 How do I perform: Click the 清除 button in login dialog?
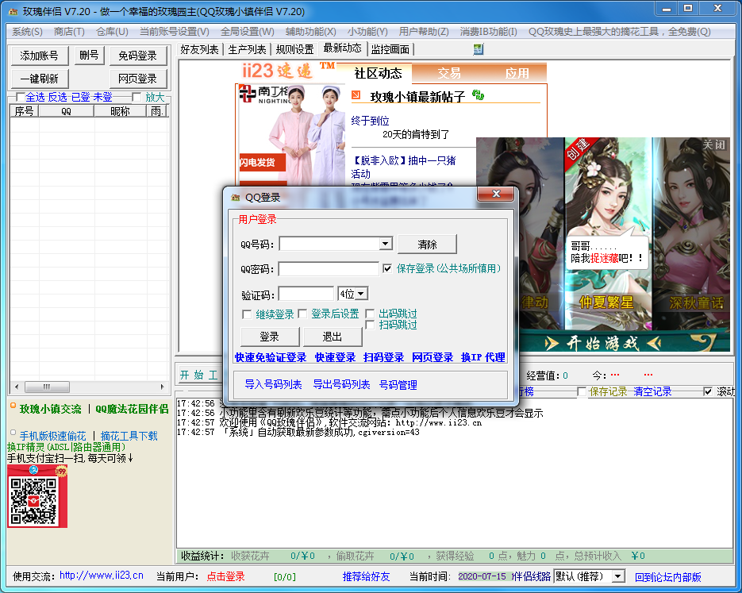coord(427,245)
